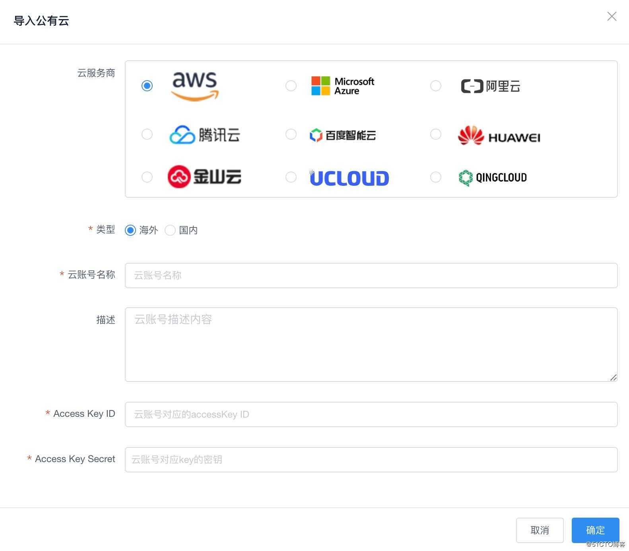Click the 阿里云 logo
Viewport: 629px width, 551px height.
(x=491, y=86)
